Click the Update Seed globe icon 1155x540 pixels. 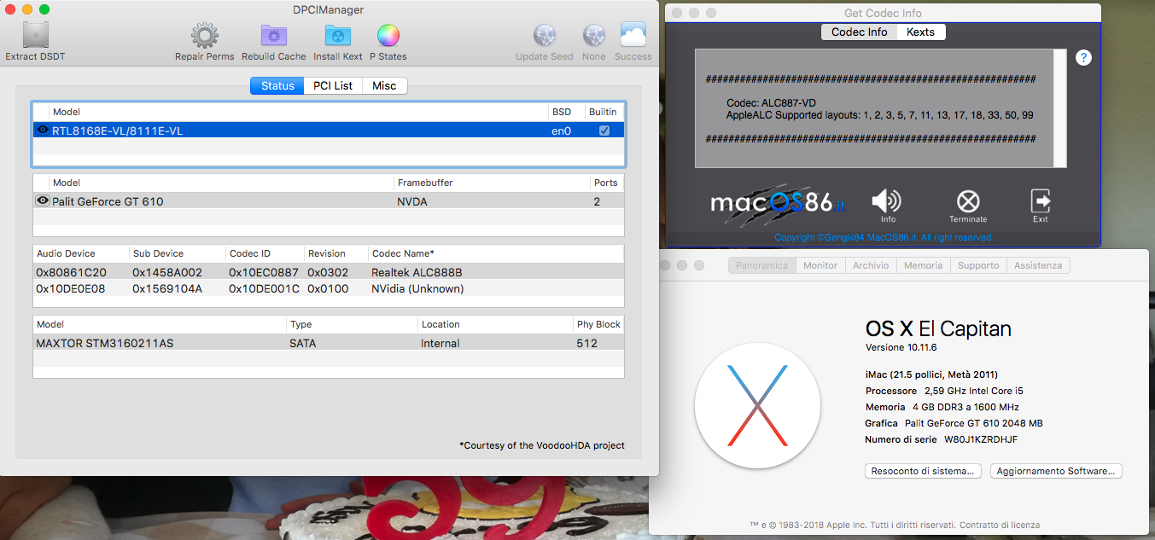click(x=545, y=35)
